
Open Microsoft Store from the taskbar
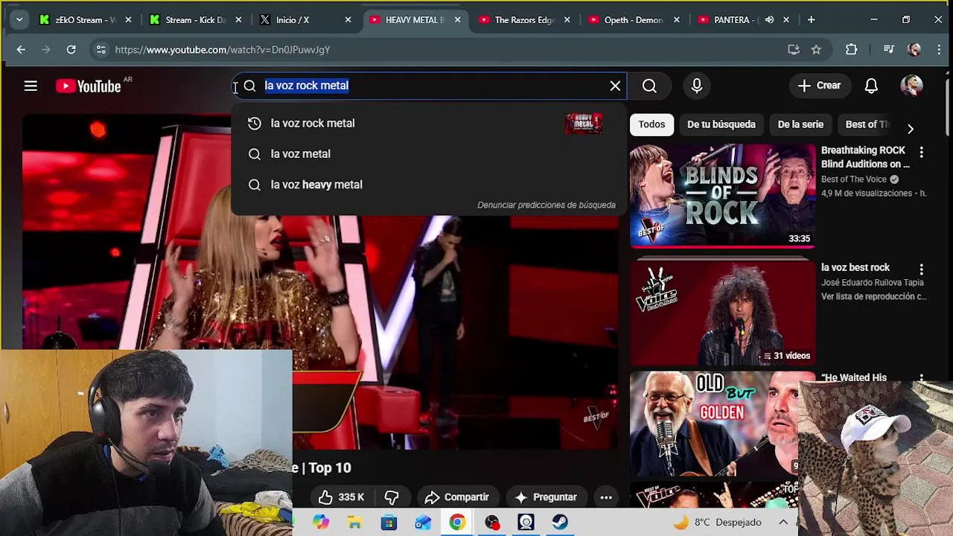coord(389,522)
